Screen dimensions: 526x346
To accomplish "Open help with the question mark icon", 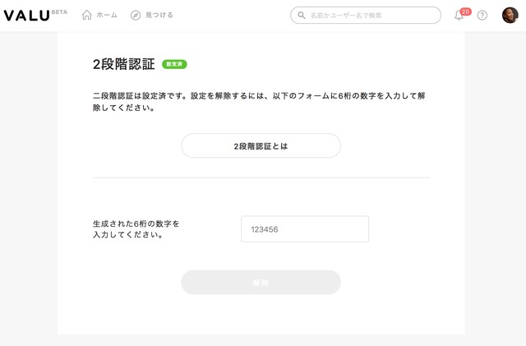I will [482, 16].
